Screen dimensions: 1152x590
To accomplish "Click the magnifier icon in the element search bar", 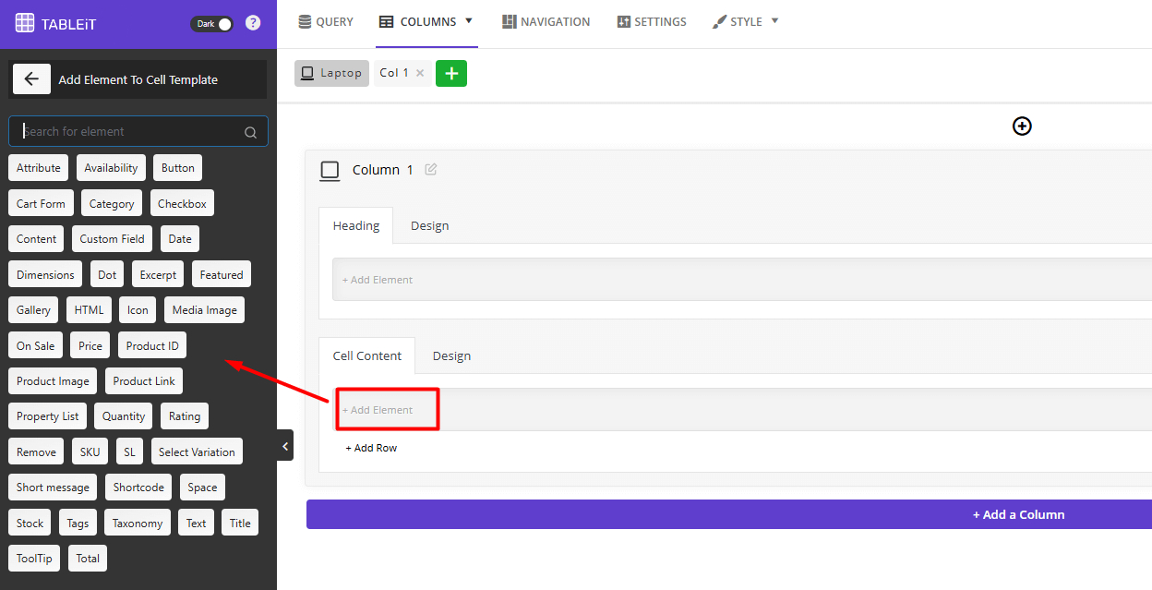I will point(250,131).
